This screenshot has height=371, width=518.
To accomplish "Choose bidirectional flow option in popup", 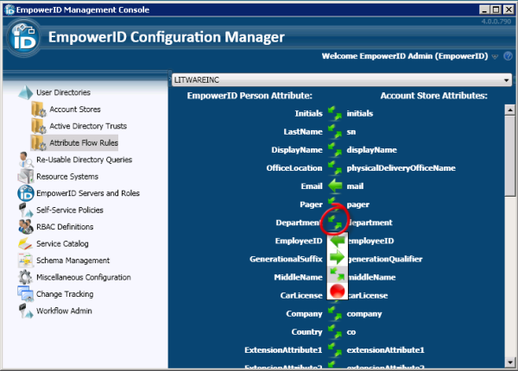I will [x=338, y=274].
